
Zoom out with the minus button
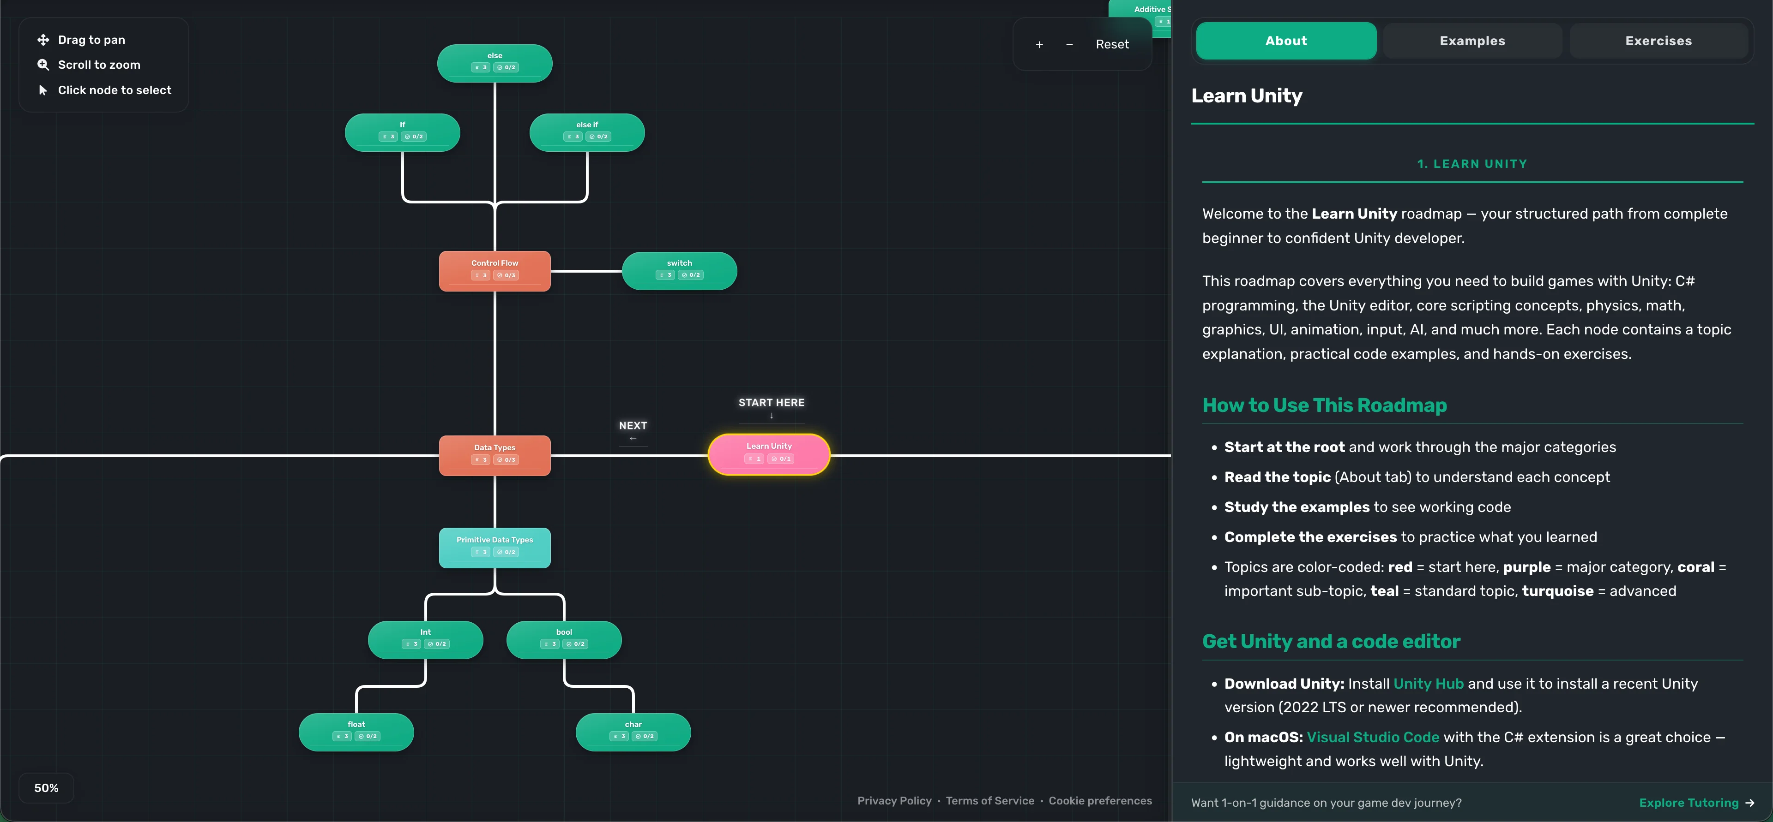[1069, 44]
